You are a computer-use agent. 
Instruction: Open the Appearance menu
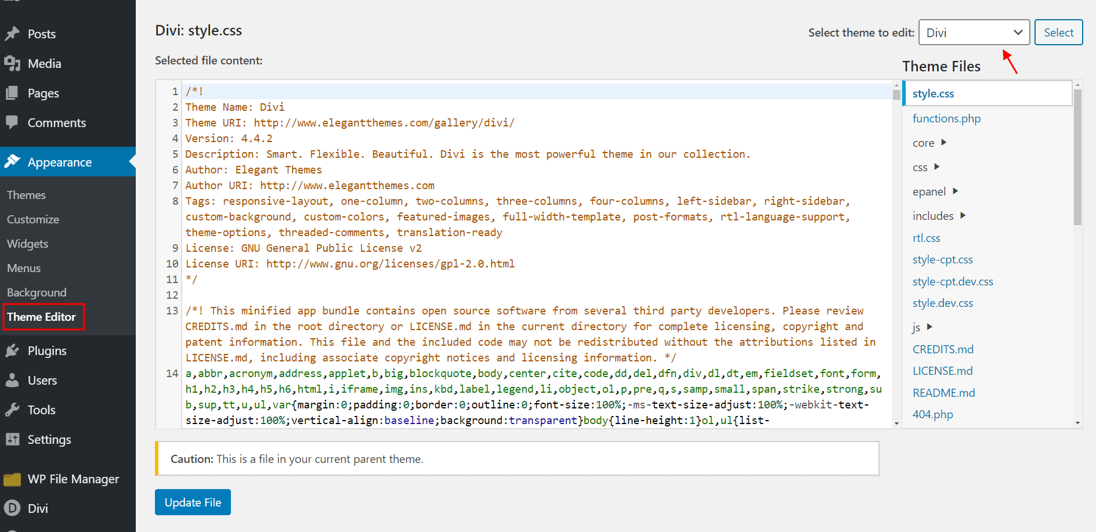68,162
